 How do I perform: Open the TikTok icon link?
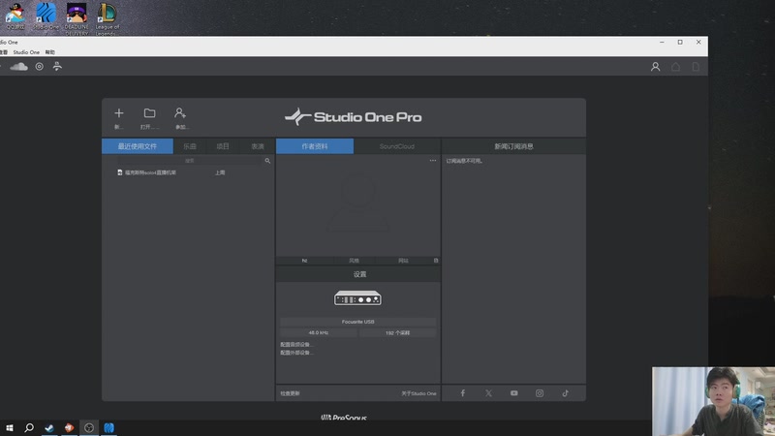click(x=565, y=393)
